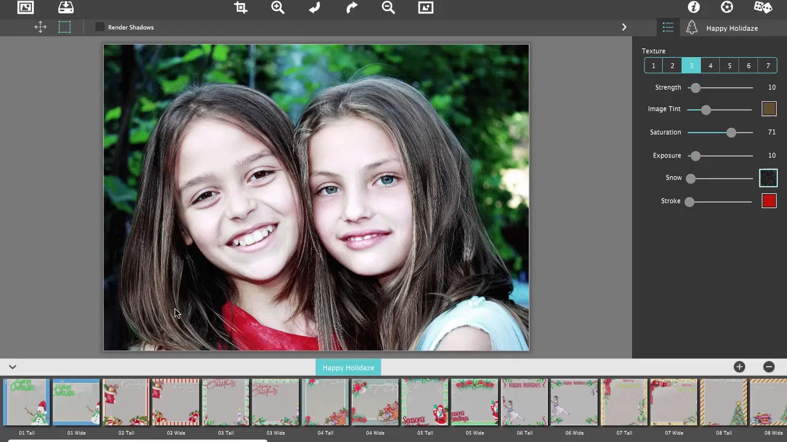Image resolution: width=787 pixels, height=442 pixels.
Task: Apply the 08 Tall frame thumbnail
Action: (x=724, y=403)
